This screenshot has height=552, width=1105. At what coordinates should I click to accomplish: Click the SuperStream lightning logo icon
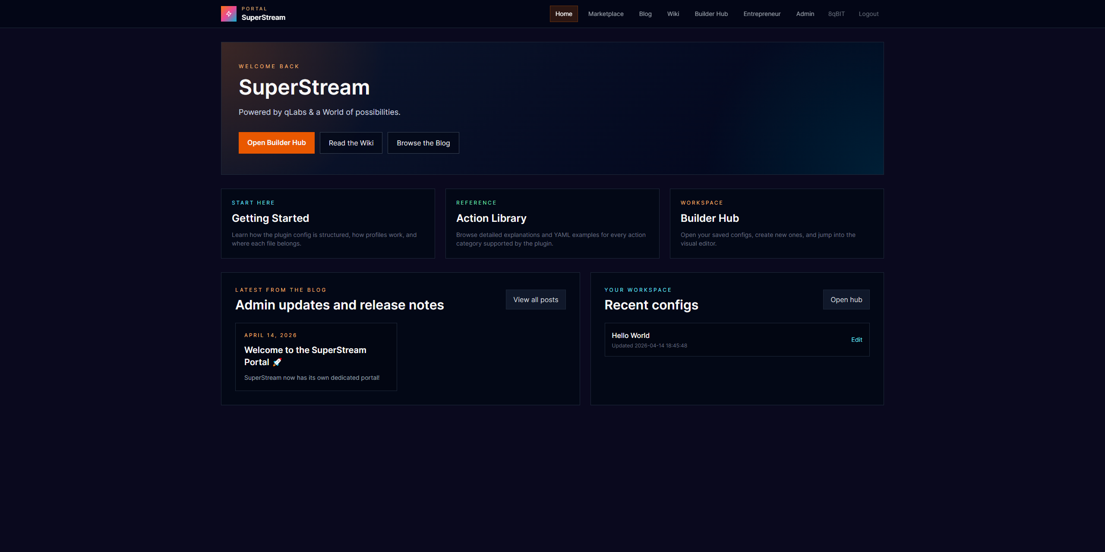click(228, 14)
